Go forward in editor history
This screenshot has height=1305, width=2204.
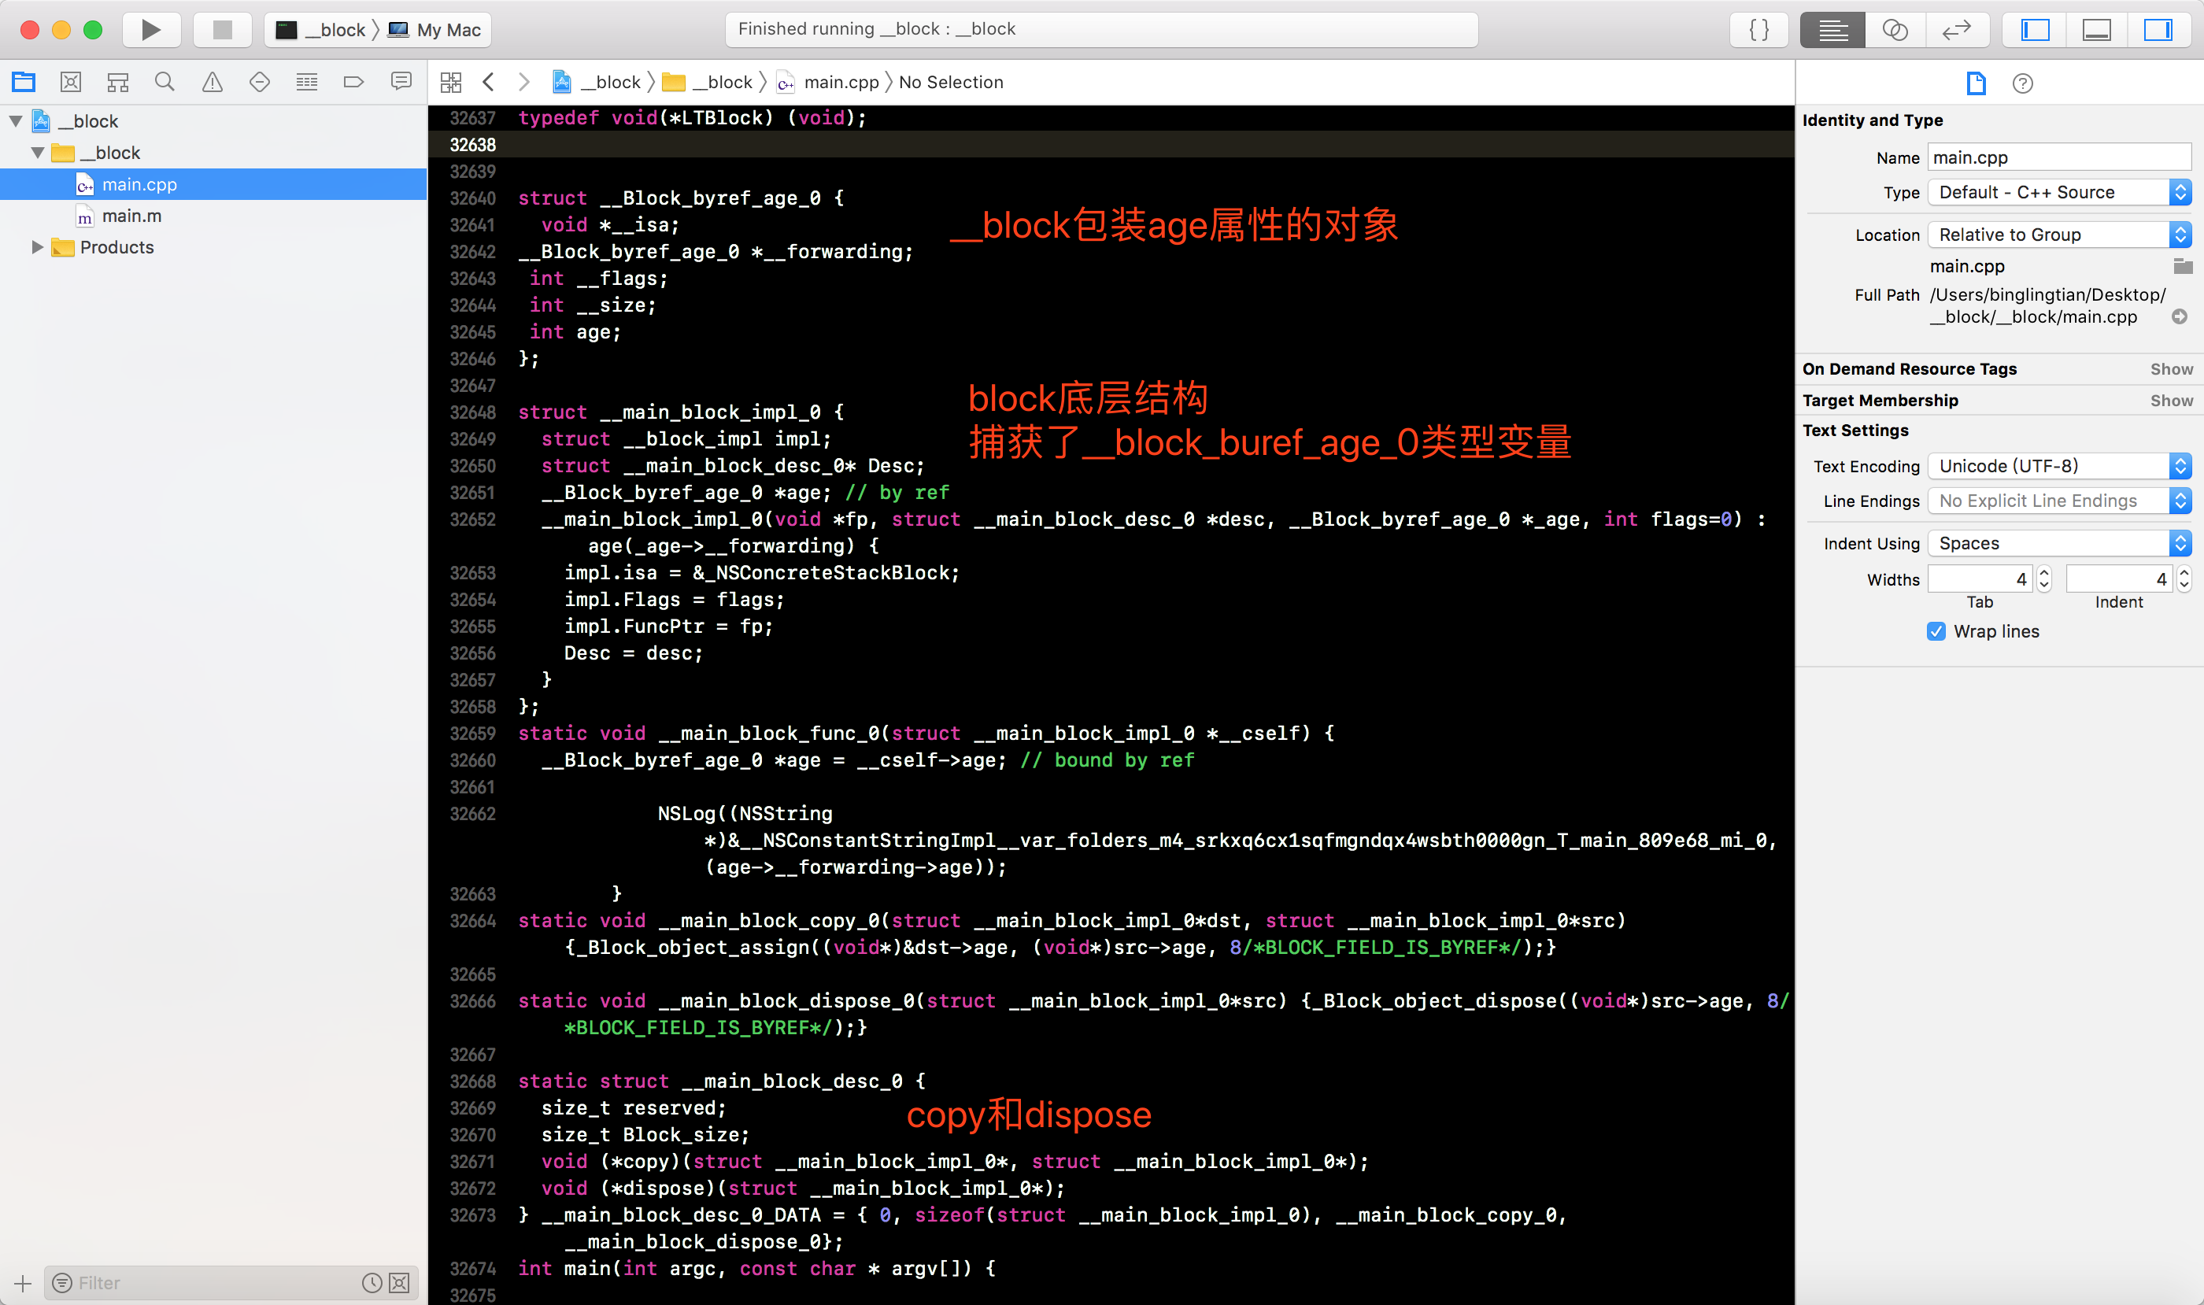524,83
